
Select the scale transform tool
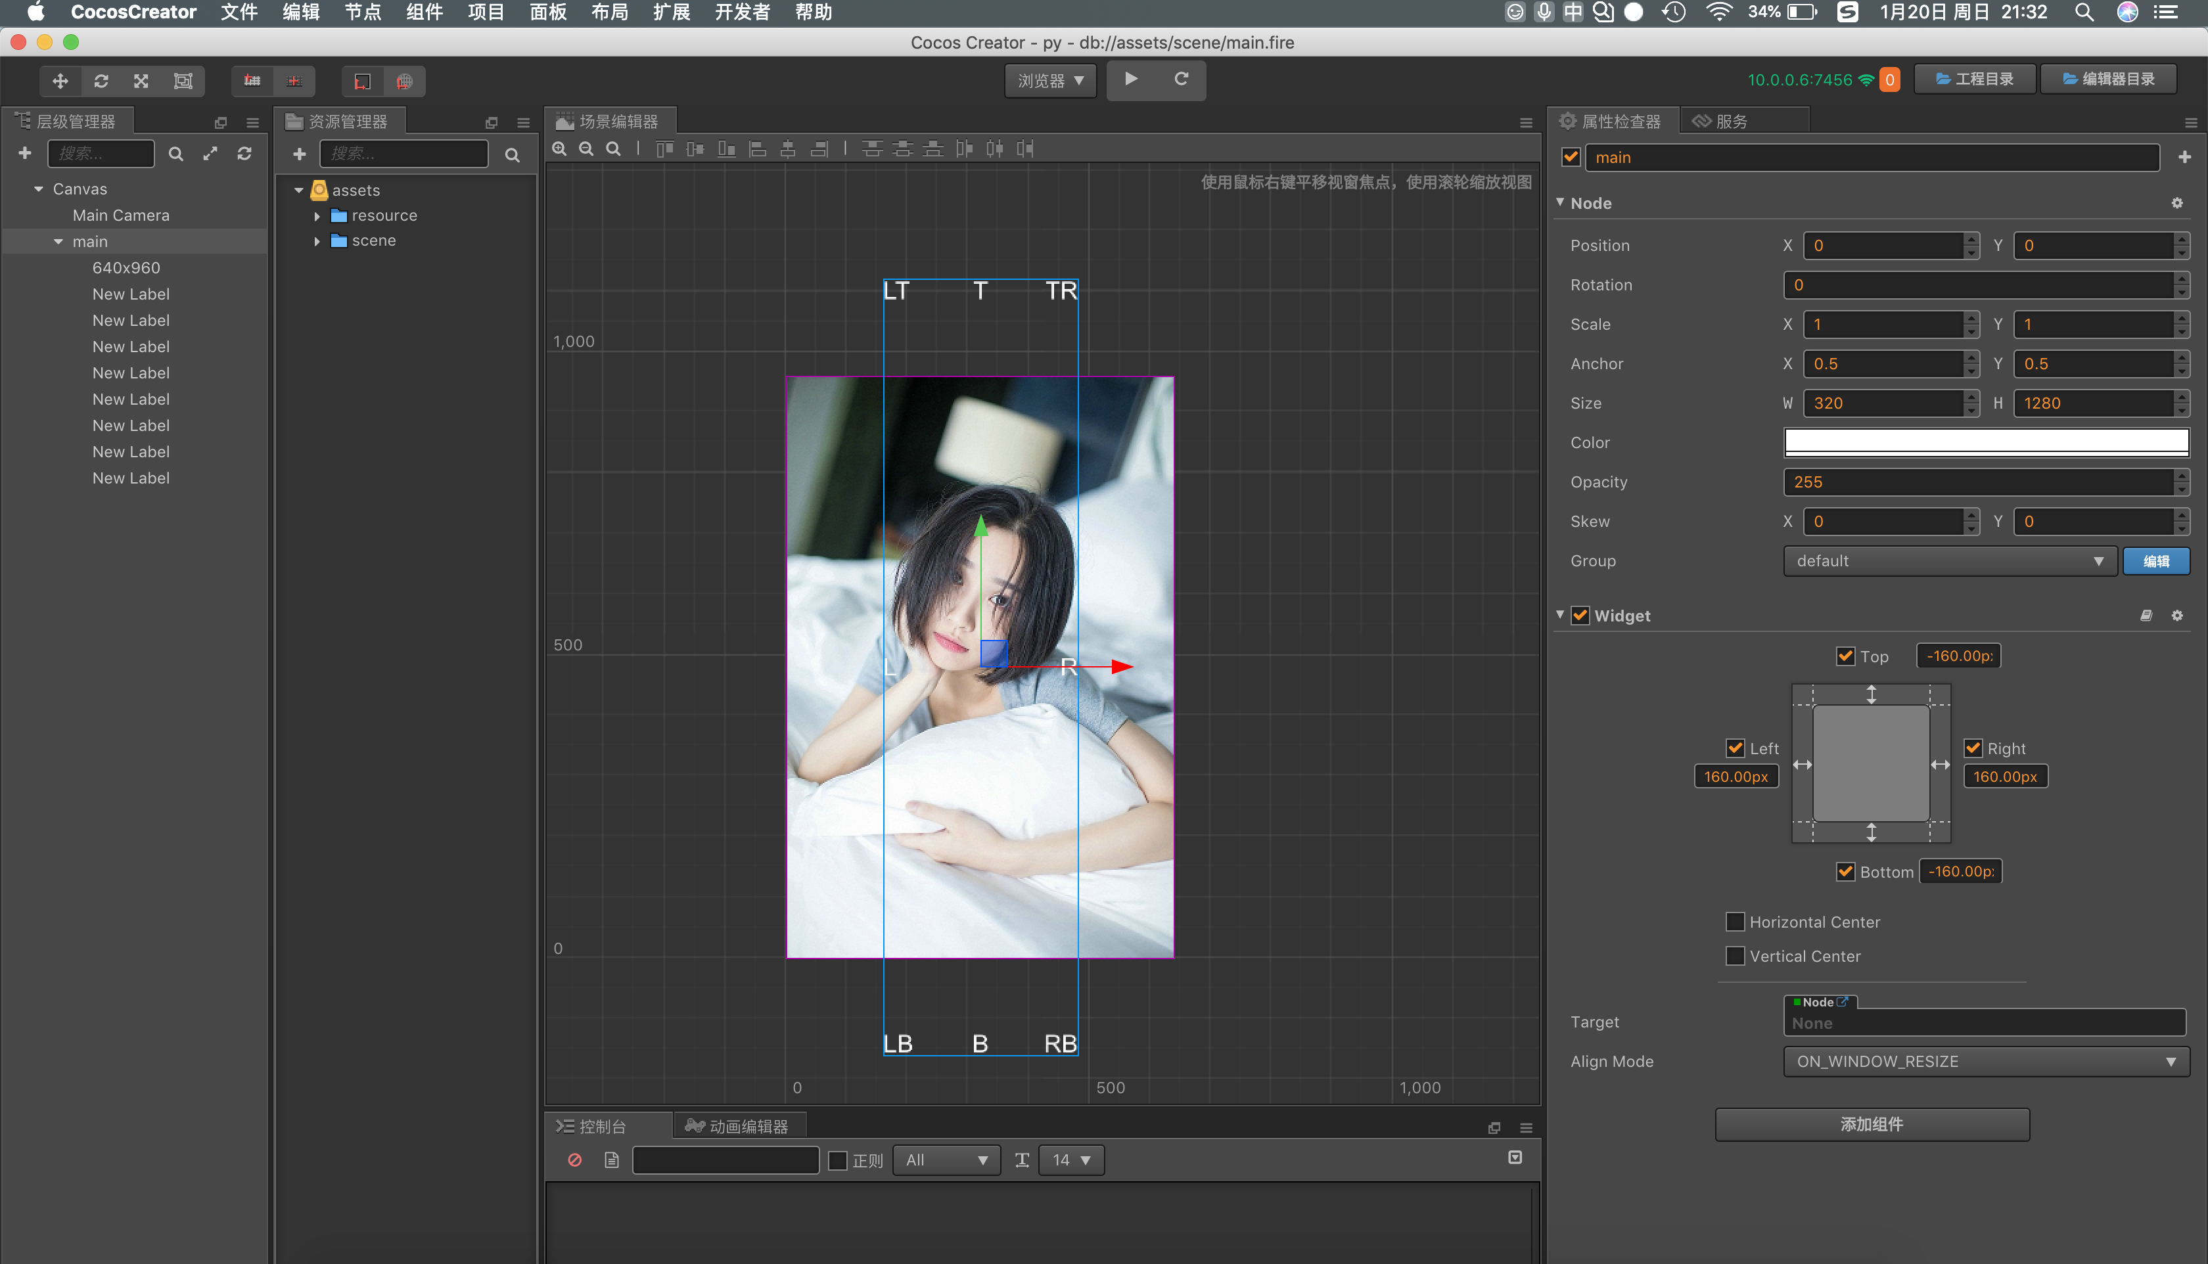(x=141, y=81)
